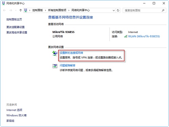Click the address bar network icon

26,10
